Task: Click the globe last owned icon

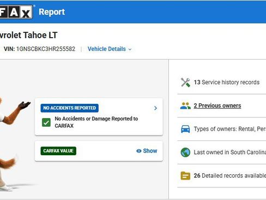Action: [185, 152]
